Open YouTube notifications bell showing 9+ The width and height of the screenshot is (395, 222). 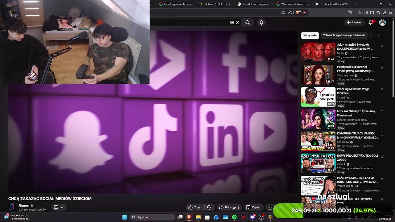[371, 22]
